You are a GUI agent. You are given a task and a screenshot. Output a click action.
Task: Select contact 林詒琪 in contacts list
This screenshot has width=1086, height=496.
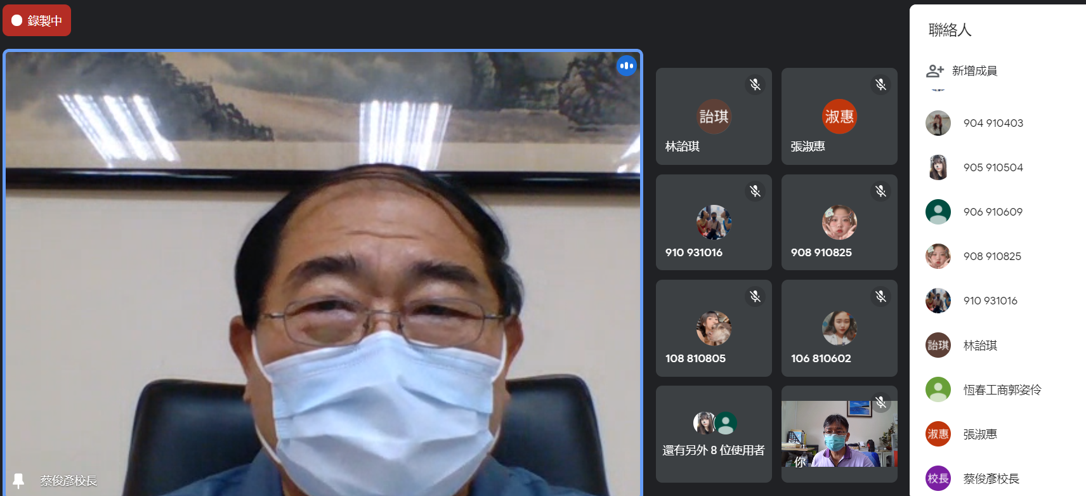tap(998, 345)
